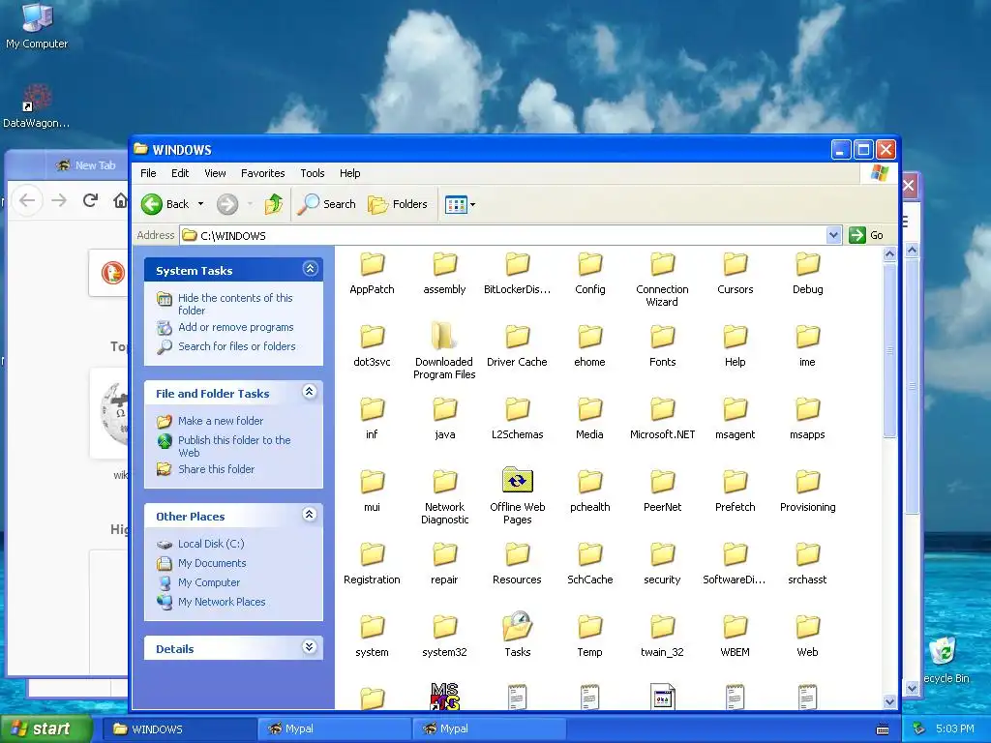Open the File menu
Image resolution: width=991 pixels, height=743 pixels.
click(148, 173)
